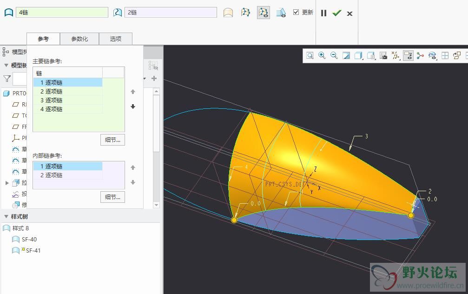Collapse the 样式树 section
Screen dimensions: 468x294
point(6,216)
